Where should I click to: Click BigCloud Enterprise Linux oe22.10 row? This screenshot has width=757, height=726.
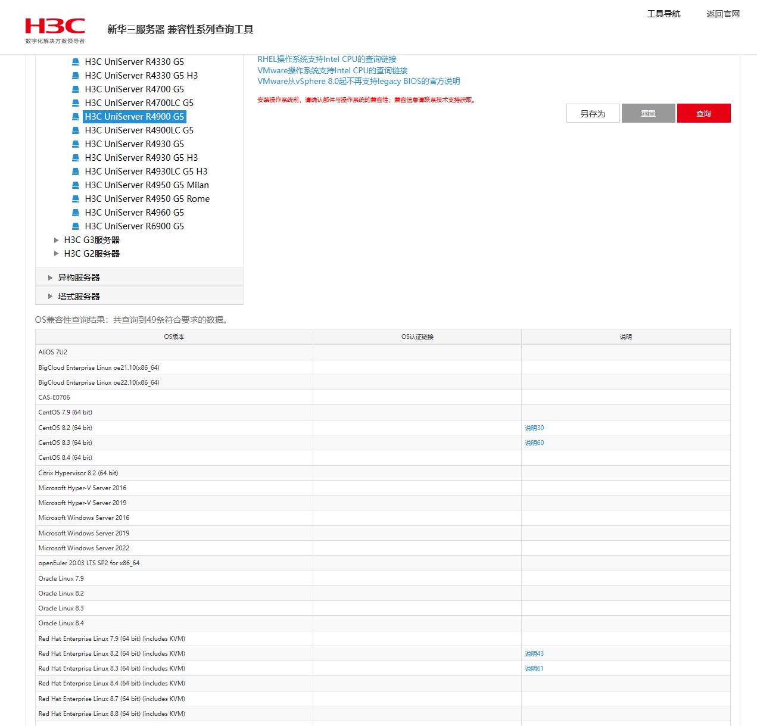click(x=383, y=382)
